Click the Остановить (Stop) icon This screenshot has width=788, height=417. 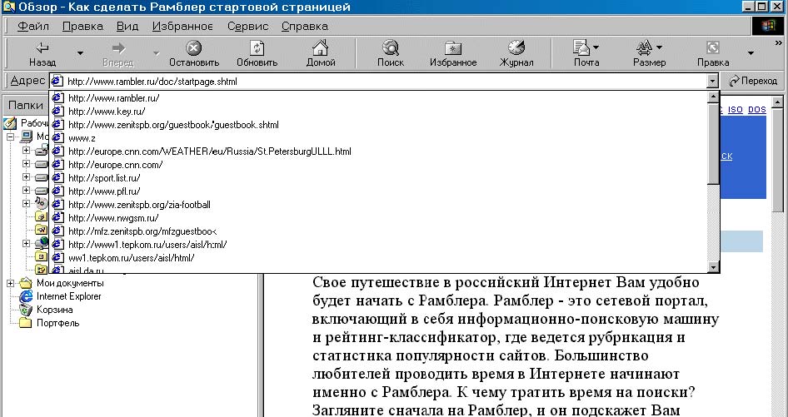(x=193, y=48)
